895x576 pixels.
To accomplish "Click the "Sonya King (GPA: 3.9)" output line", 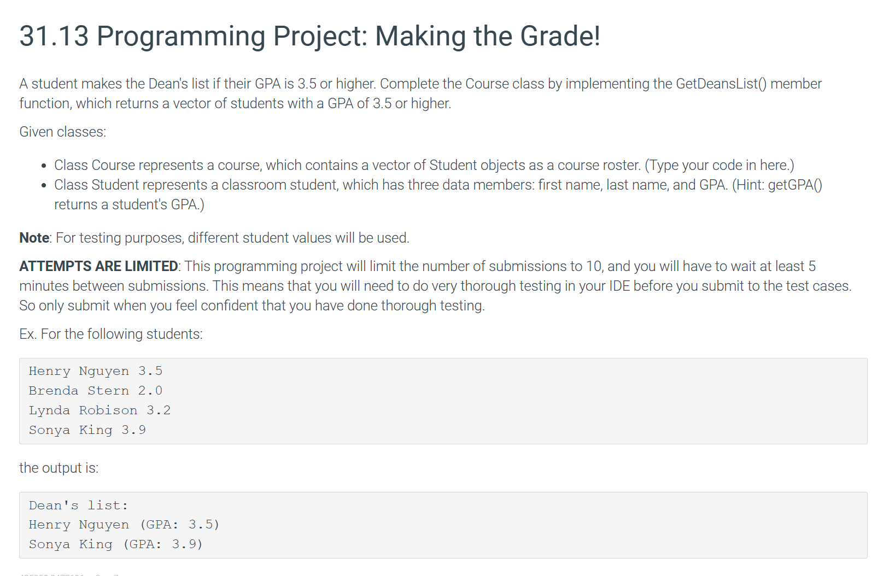I will coord(116,544).
